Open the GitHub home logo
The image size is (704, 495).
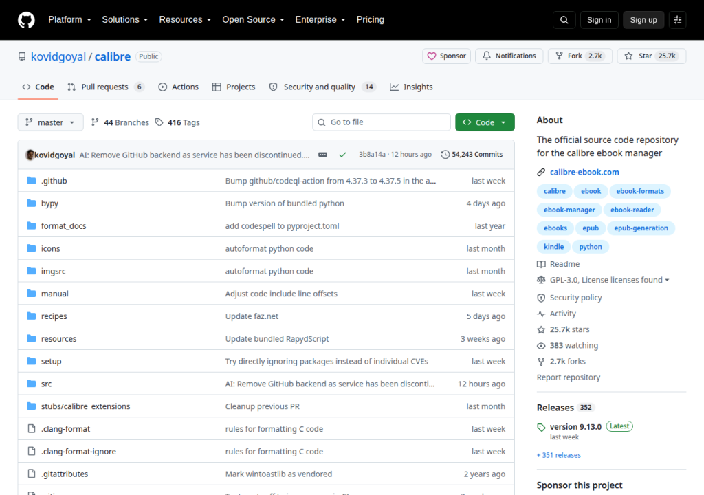(x=26, y=20)
